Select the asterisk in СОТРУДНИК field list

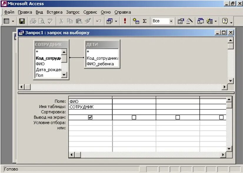[37, 52]
